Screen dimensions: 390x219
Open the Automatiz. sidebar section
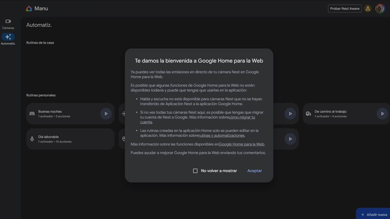coord(8,39)
